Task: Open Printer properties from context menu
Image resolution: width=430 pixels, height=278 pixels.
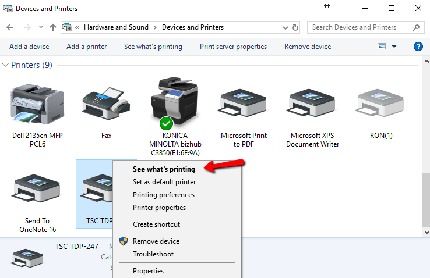Action: point(159,208)
